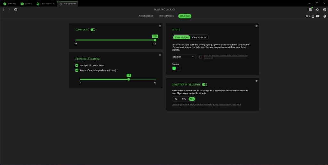Select 25% dimming option
Screen dimensions: 328x165
184,99
